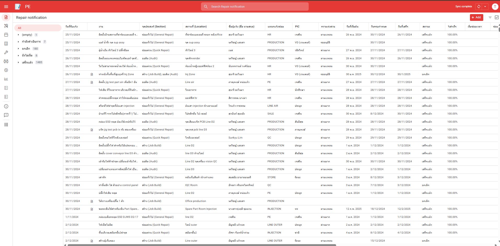Open the tuning sliders view in sidebar
The height and width of the screenshot is (246, 500).
coord(6,61)
